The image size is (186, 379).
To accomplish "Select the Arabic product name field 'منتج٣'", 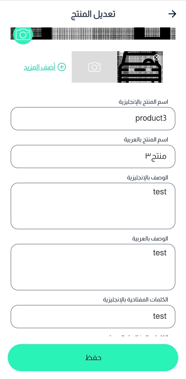I will click(x=93, y=156).
